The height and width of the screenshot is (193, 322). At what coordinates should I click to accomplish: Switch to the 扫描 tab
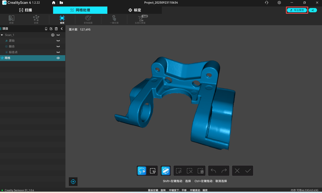click(26, 10)
